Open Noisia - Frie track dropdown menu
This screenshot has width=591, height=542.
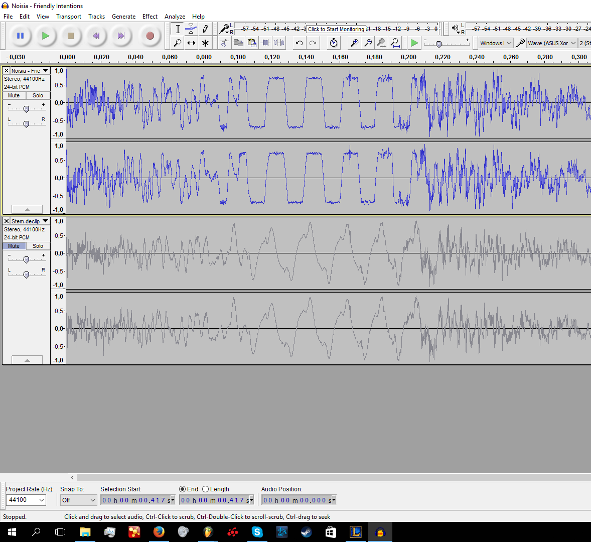[30, 70]
